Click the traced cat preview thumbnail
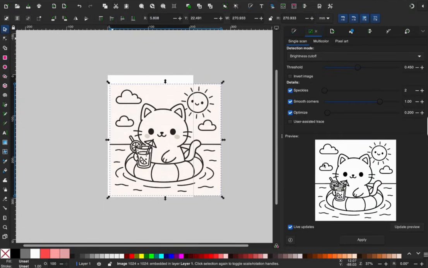The width and height of the screenshot is (428, 268). coord(355,180)
